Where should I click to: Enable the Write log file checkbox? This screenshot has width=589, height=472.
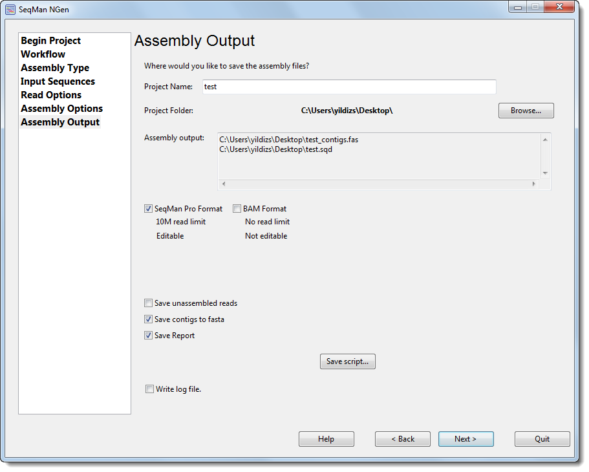(149, 389)
